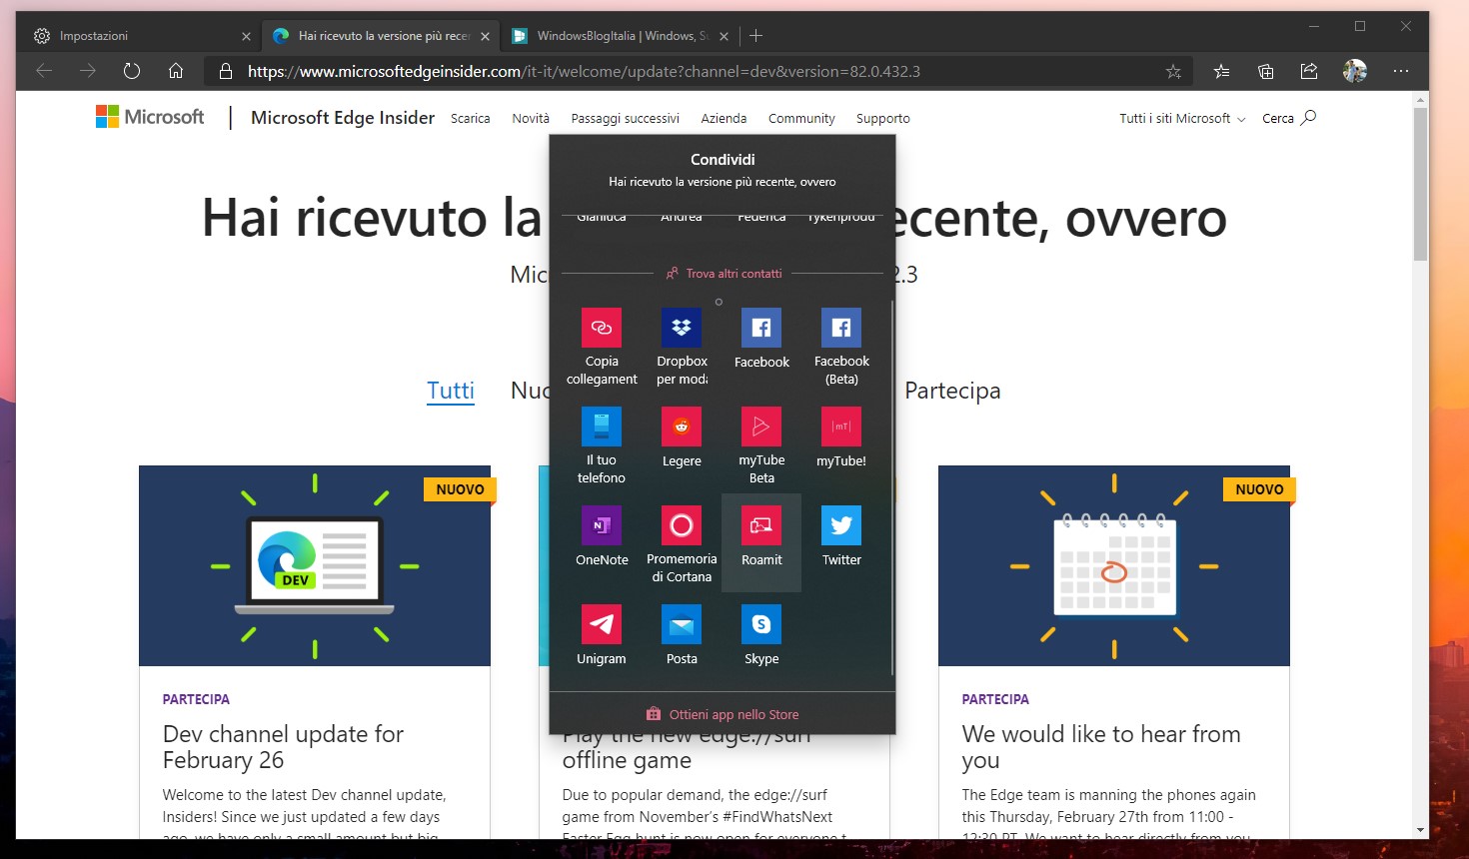Open the Novità menu item
Image resolution: width=1469 pixels, height=859 pixels.
531,118
